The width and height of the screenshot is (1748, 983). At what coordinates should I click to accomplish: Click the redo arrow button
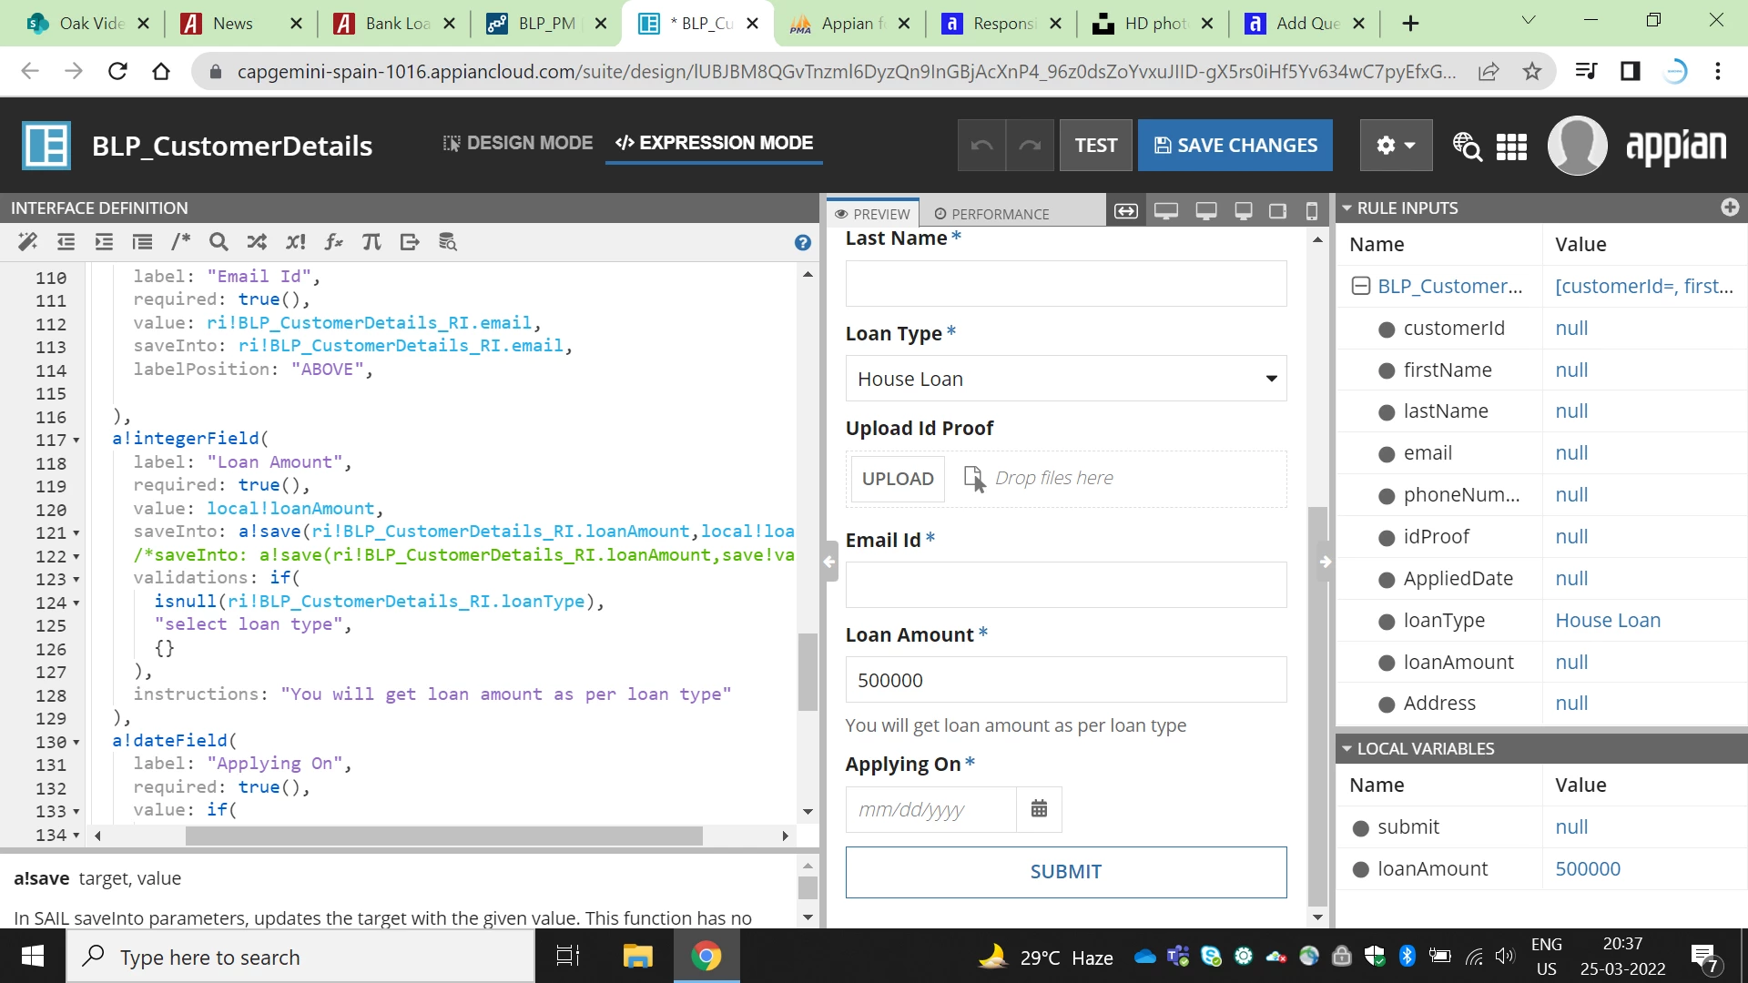click(1030, 145)
